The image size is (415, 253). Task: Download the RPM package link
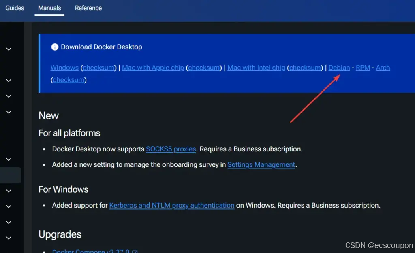(363, 68)
